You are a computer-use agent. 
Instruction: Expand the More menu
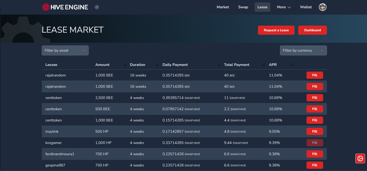pyautogui.click(x=284, y=7)
